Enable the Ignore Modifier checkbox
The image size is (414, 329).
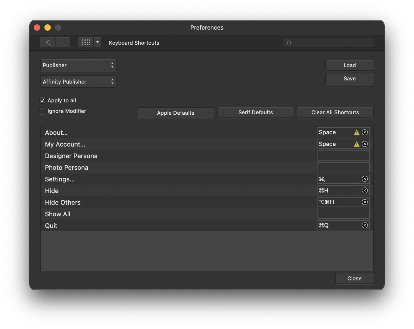coord(43,111)
